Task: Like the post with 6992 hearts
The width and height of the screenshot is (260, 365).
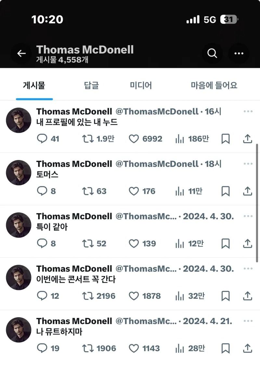Action: [x=134, y=139]
